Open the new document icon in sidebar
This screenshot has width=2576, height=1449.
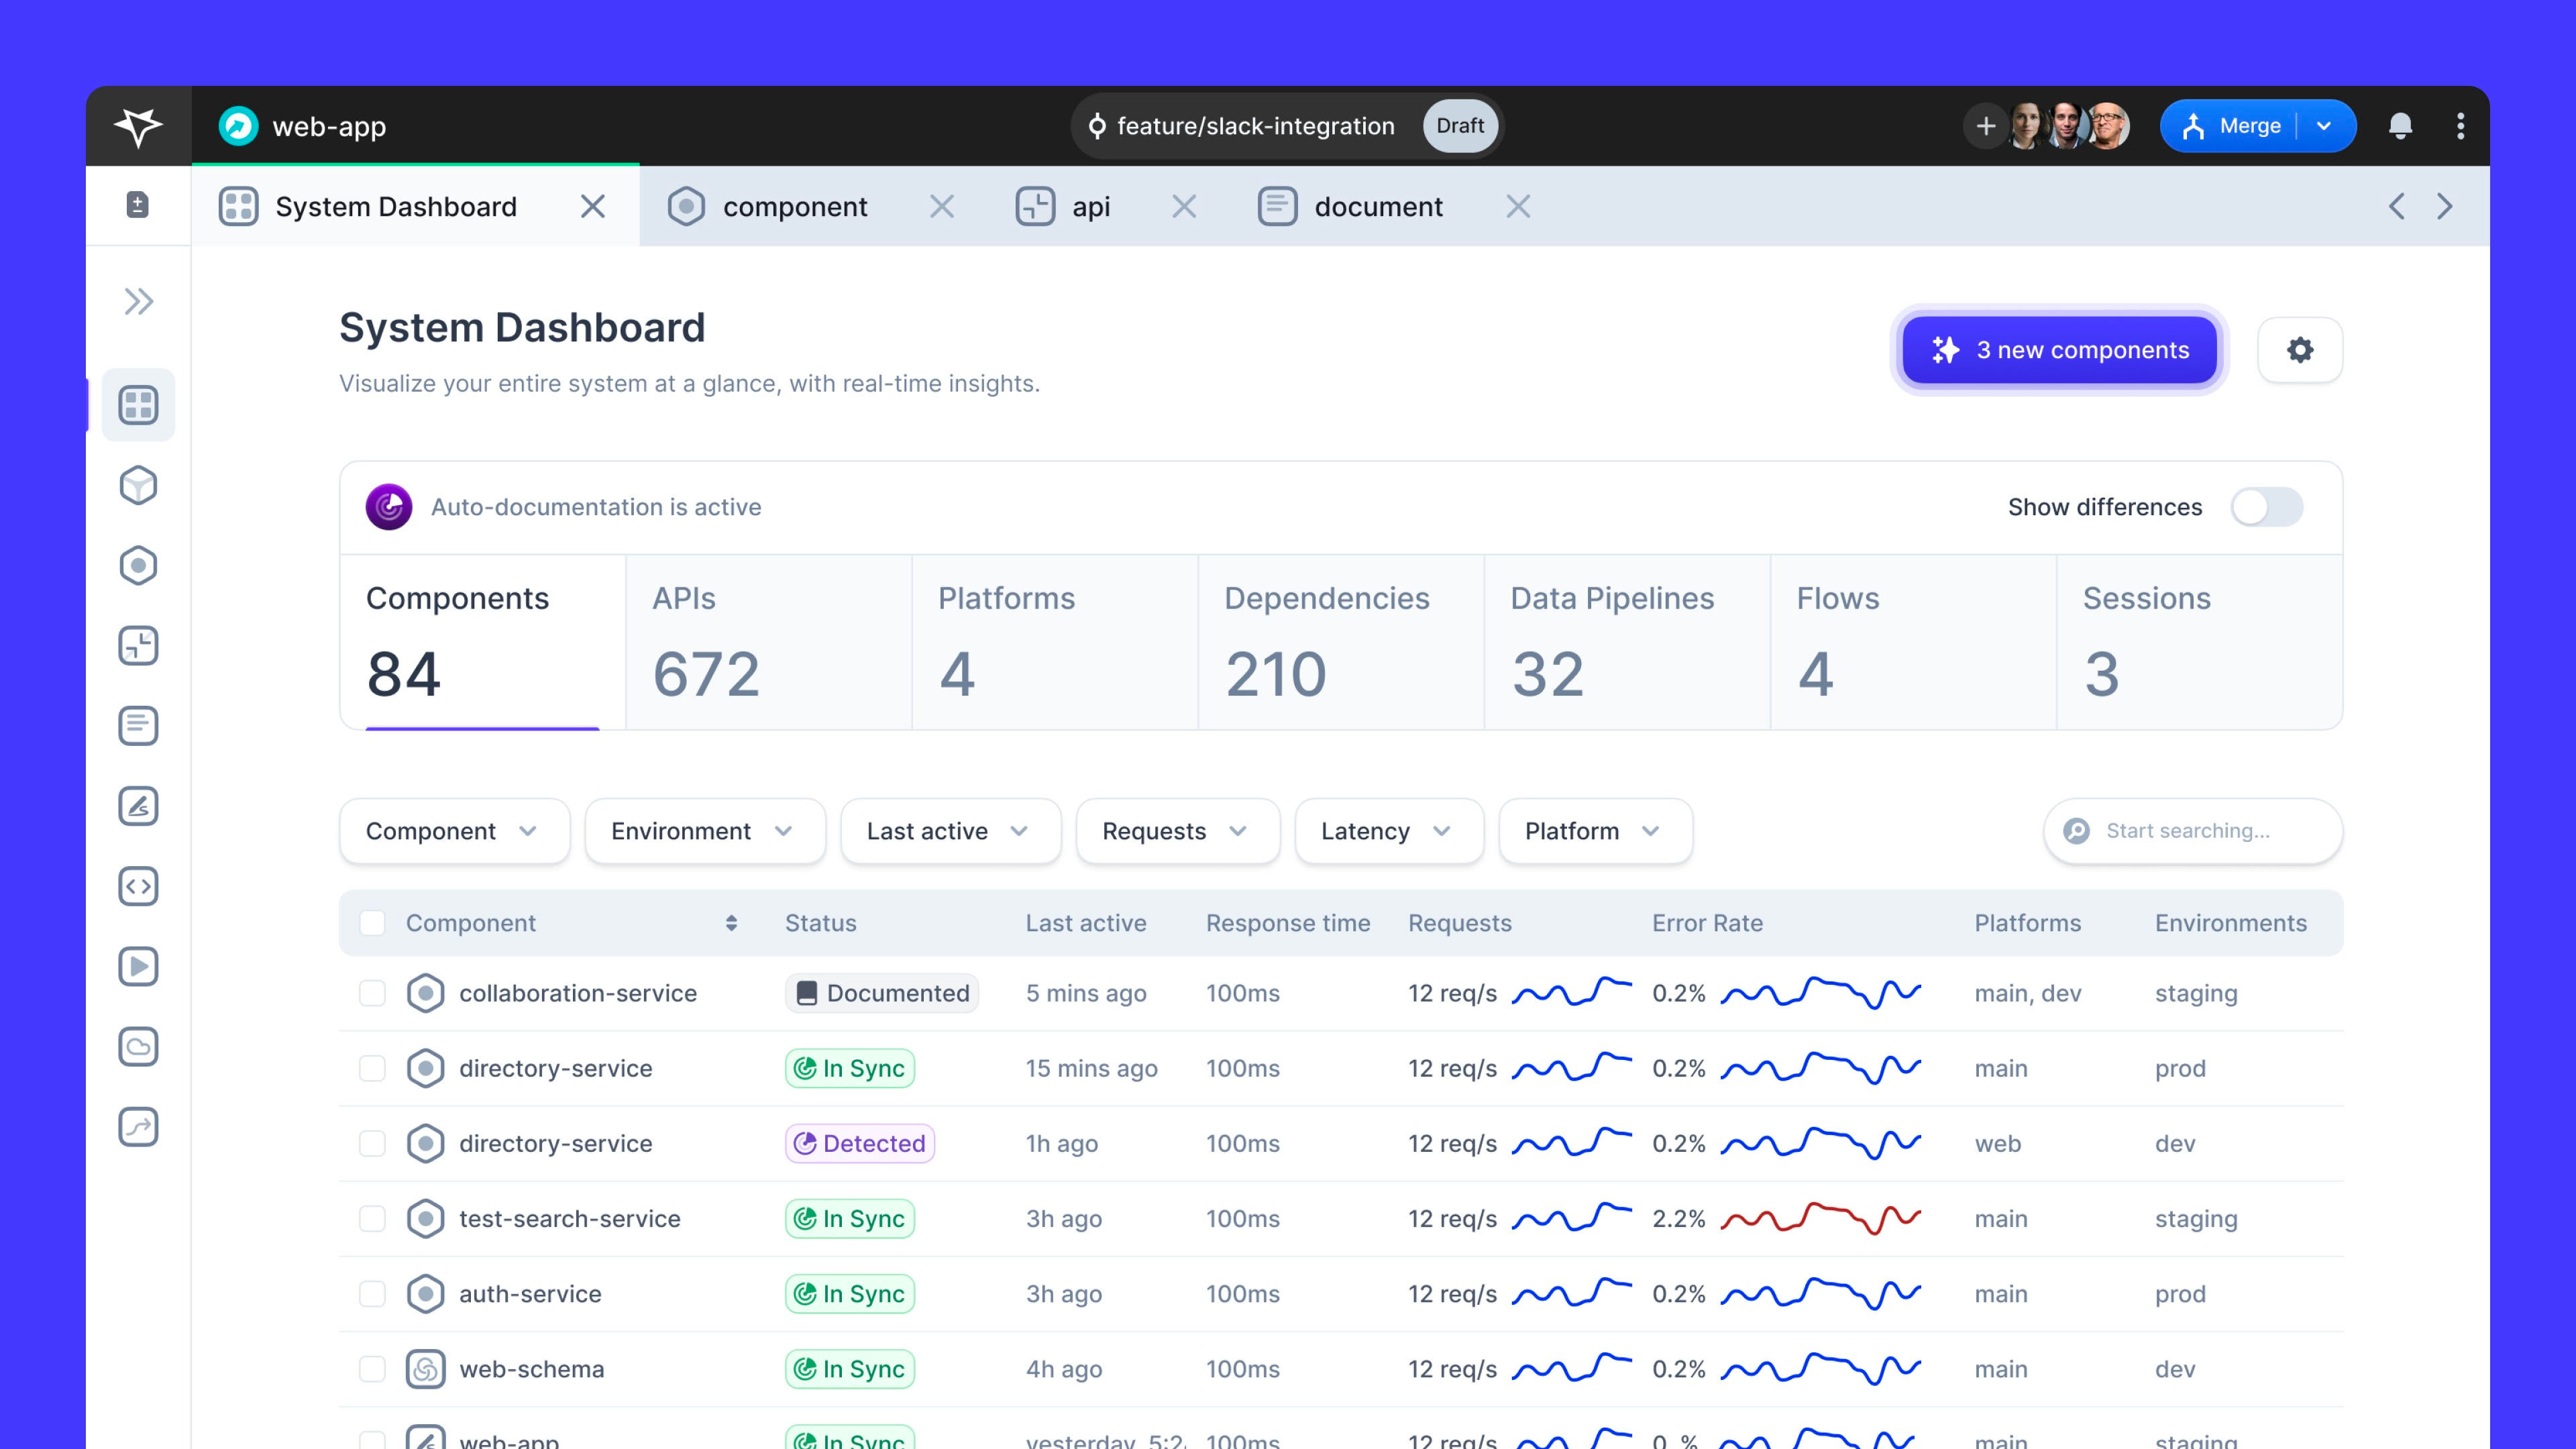(x=138, y=205)
